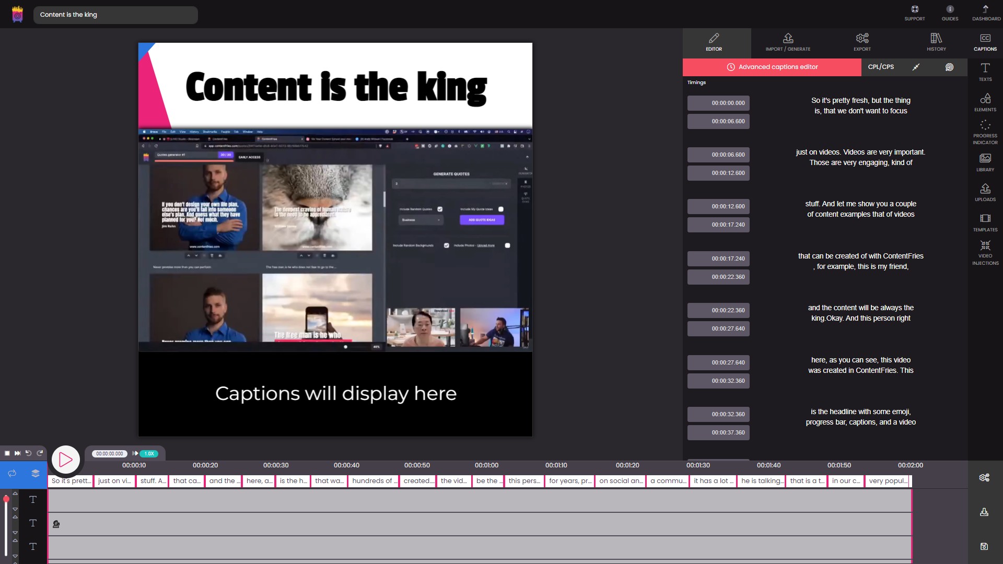Switch to the Export tab
1003x564 pixels.
click(x=862, y=42)
